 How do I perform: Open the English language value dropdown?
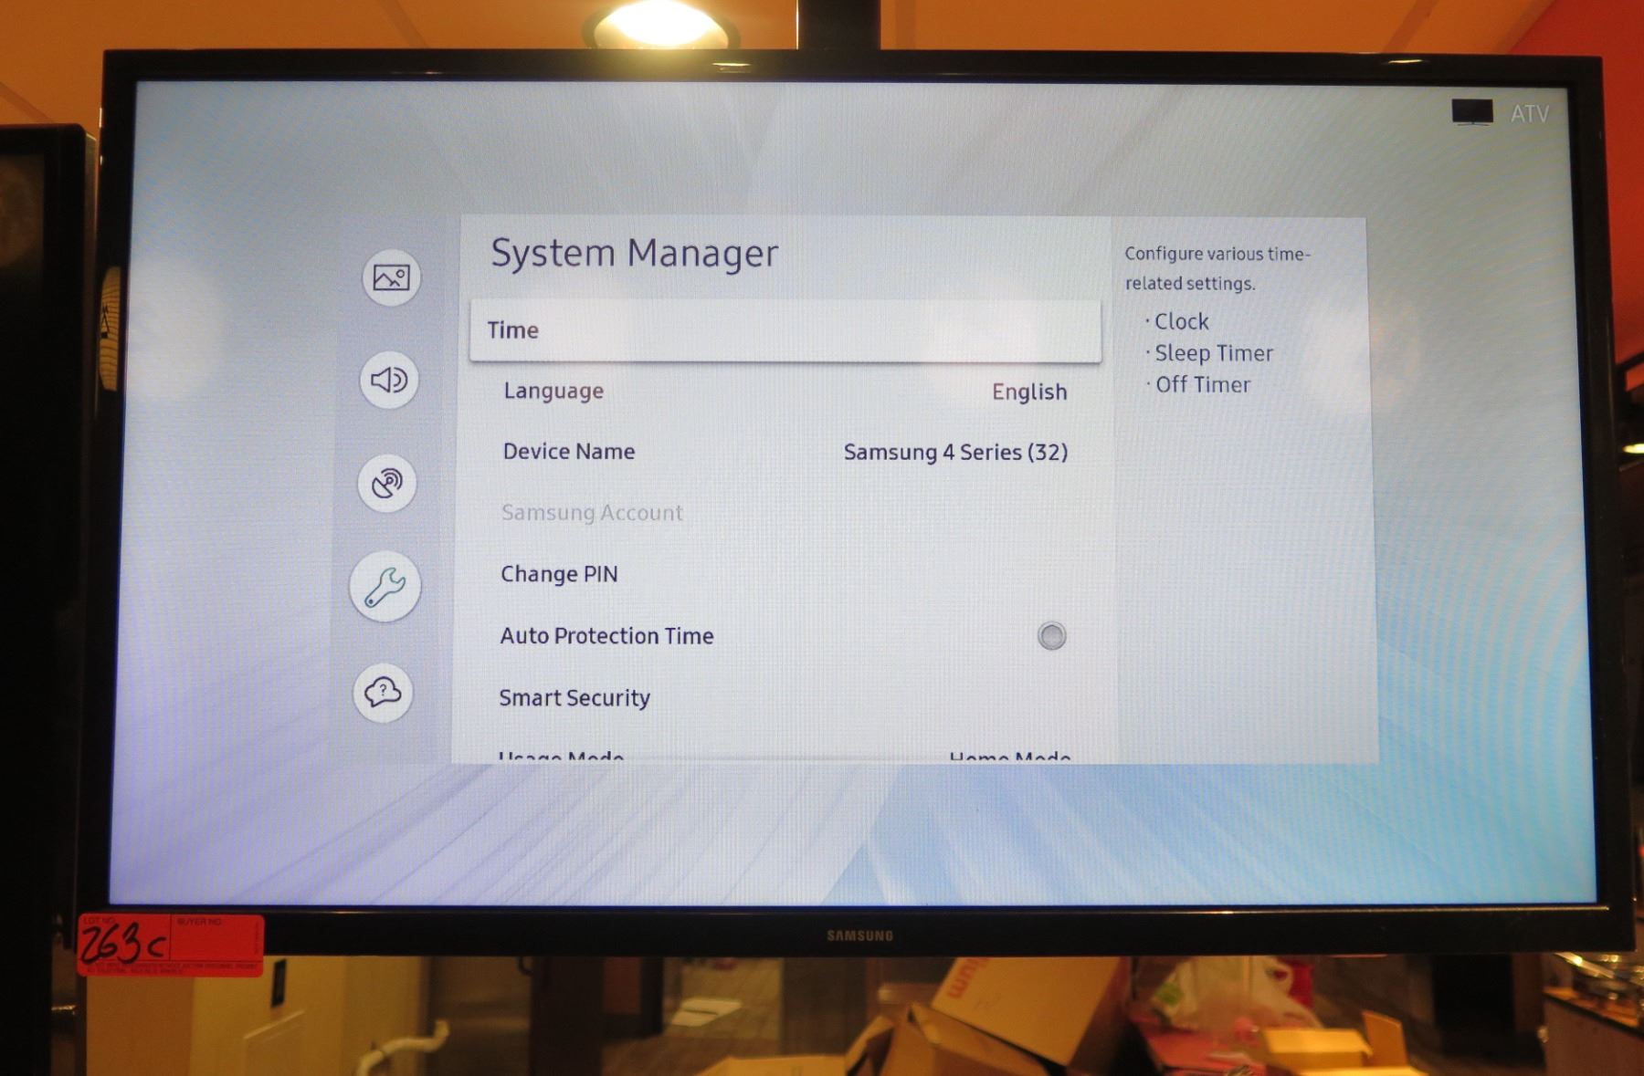click(1028, 392)
